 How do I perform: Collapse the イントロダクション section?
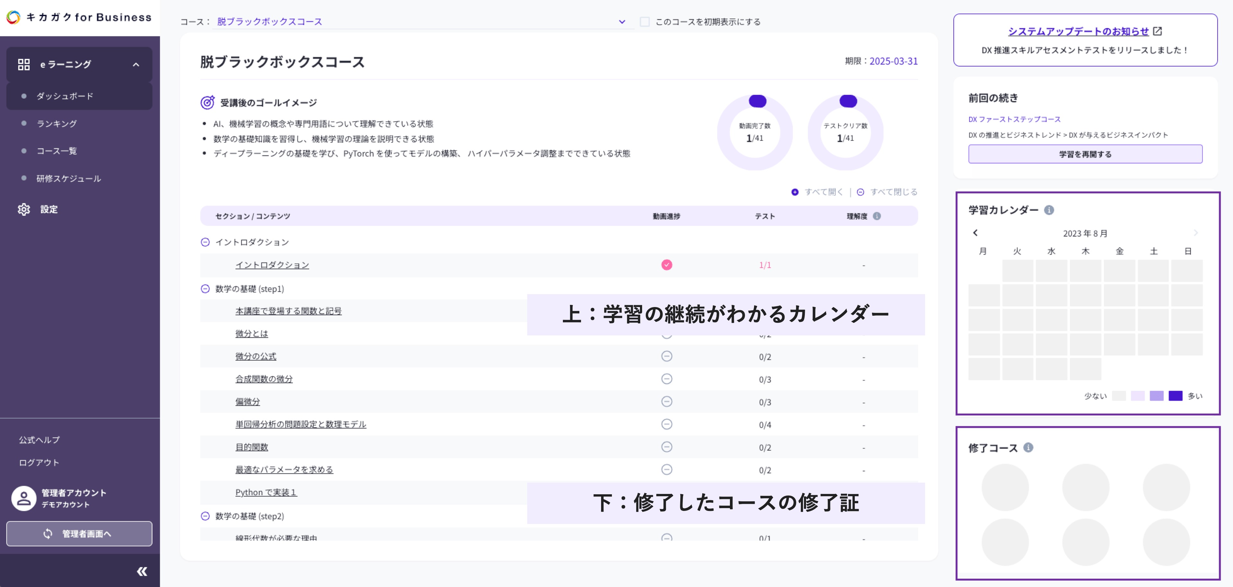(x=205, y=242)
